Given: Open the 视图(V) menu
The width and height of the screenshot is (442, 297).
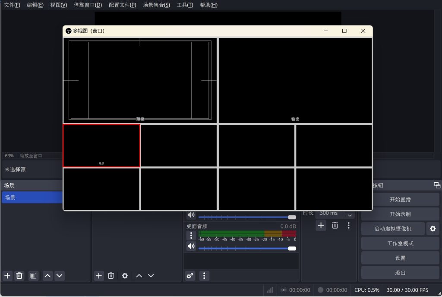Looking at the screenshot, I should [59, 5].
